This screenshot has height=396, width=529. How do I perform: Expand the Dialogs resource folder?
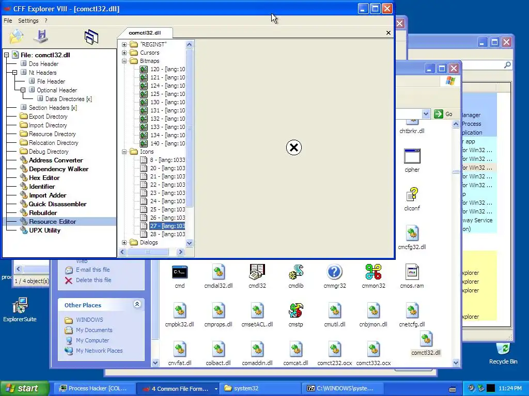[124, 242]
